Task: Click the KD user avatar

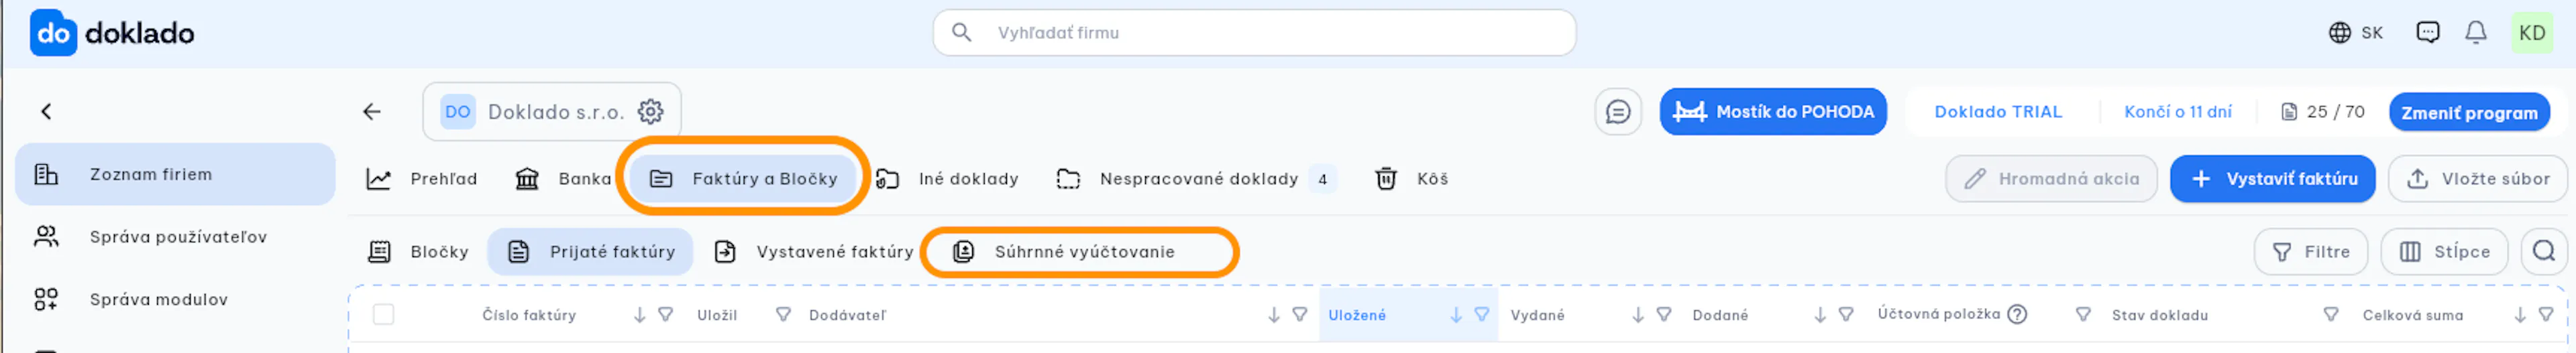Action: [2531, 33]
